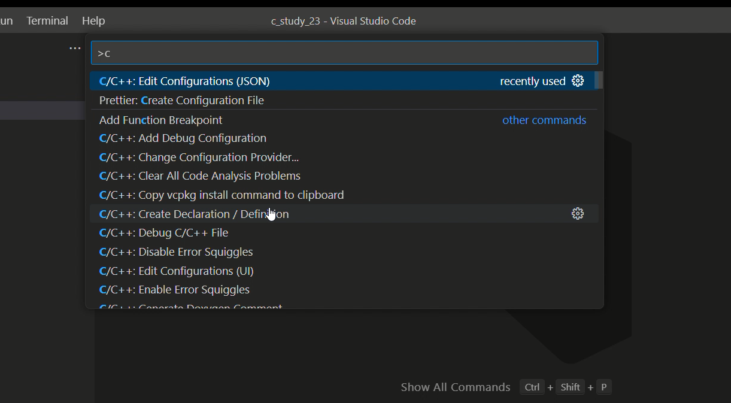Click the Show All Commands hint text

click(456, 387)
